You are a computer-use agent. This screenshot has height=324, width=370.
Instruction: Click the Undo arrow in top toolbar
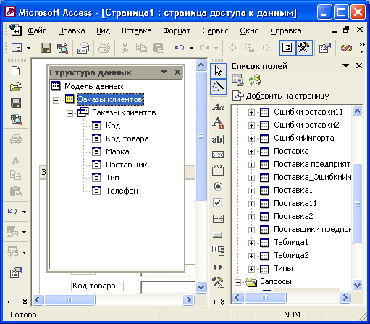click(180, 48)
